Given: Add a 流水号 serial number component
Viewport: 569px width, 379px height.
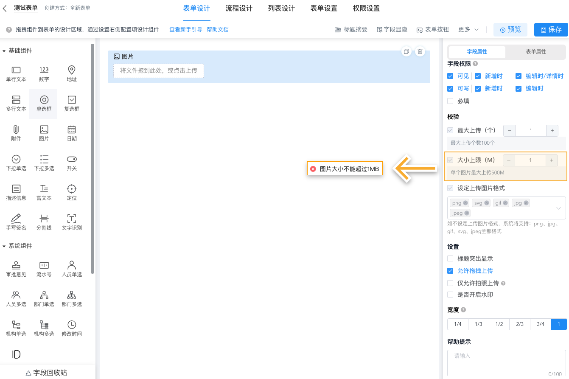Looking at the screenshot, I should click(44, 269).
